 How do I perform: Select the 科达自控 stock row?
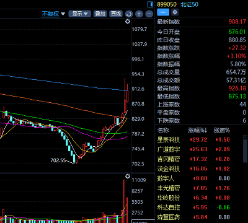[x=199, y=208]
